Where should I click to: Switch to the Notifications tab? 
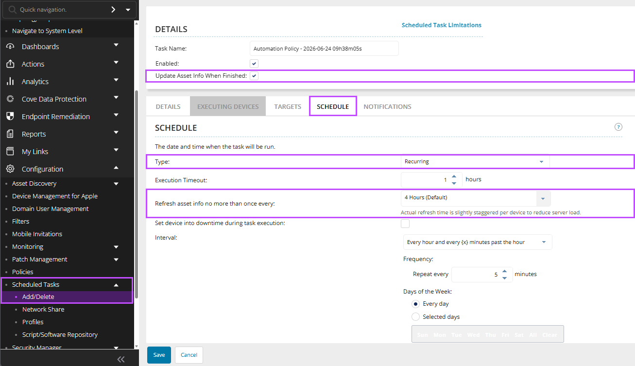click(388, 106)
